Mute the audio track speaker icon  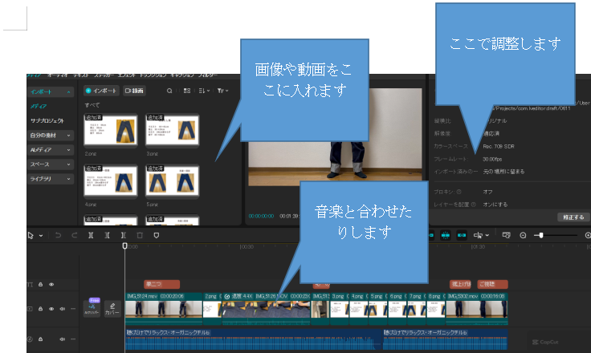click(x=62, y=339)
